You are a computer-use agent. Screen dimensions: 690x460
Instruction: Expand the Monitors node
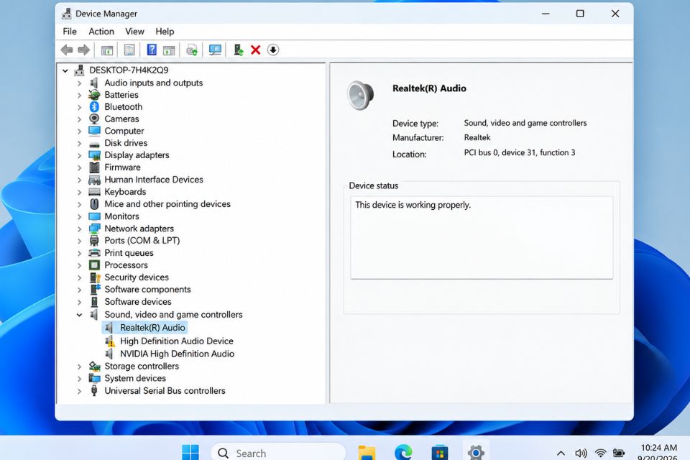79,216
